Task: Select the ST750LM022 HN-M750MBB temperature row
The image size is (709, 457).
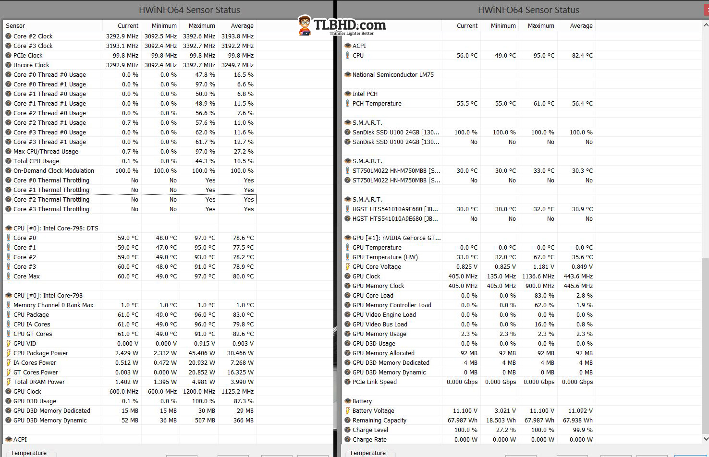Action: [469, 170]
